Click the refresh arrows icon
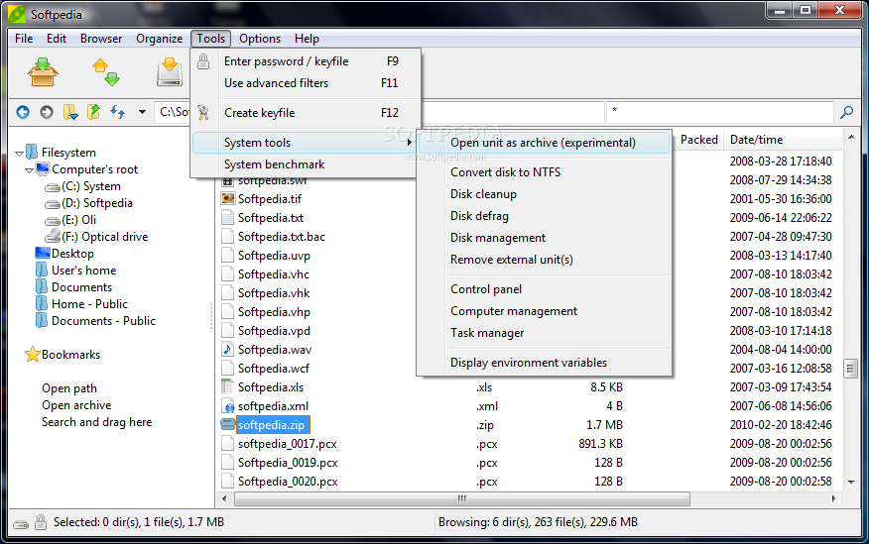Image resolution: width=869 pixels, height=544 pixels. coord(117,112)
